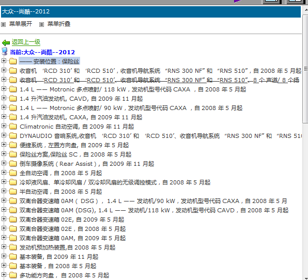Expand 全自动空调 node
This screenshot has width=308, height=280.
pyautogui.click(x=4, y=172)
